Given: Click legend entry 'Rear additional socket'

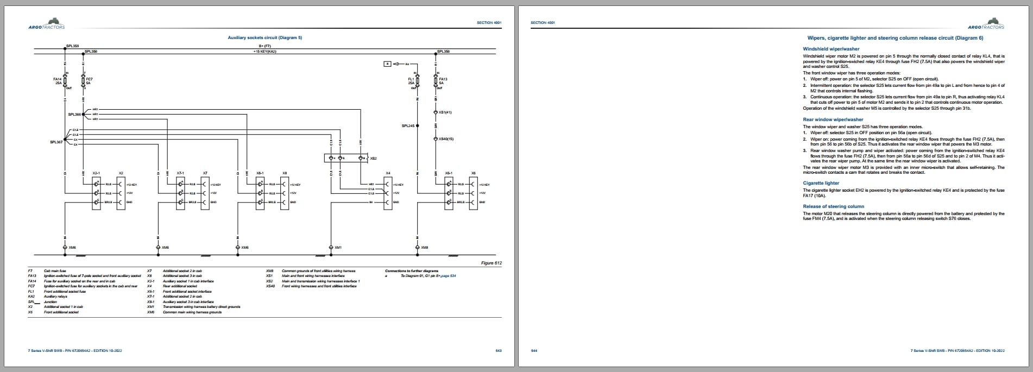Looking at the screenshot, I should tap(179, 286).
